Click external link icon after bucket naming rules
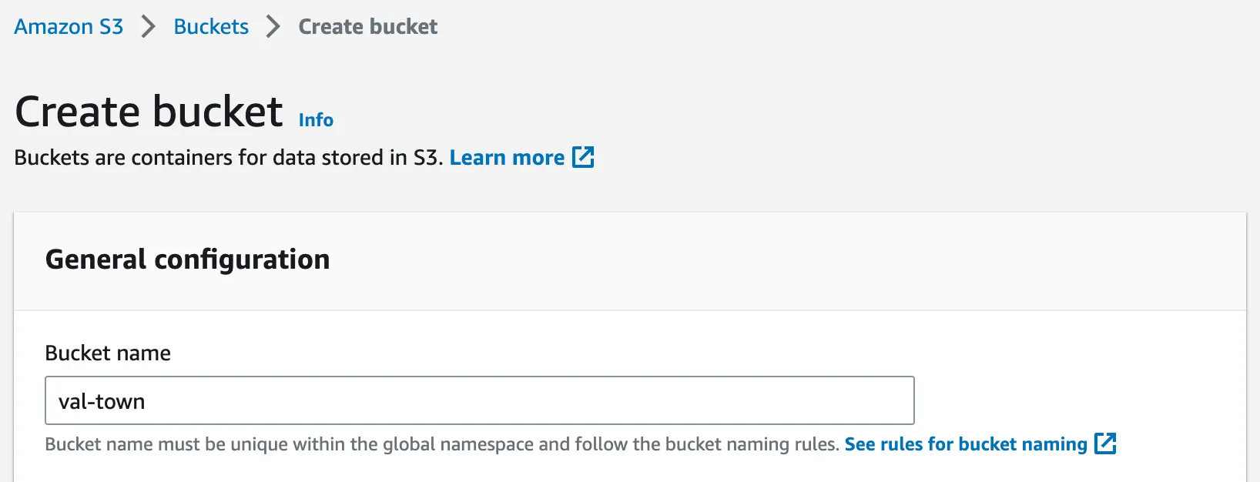The height and width of the screenshot is (482, 1260). (1105, 444)
